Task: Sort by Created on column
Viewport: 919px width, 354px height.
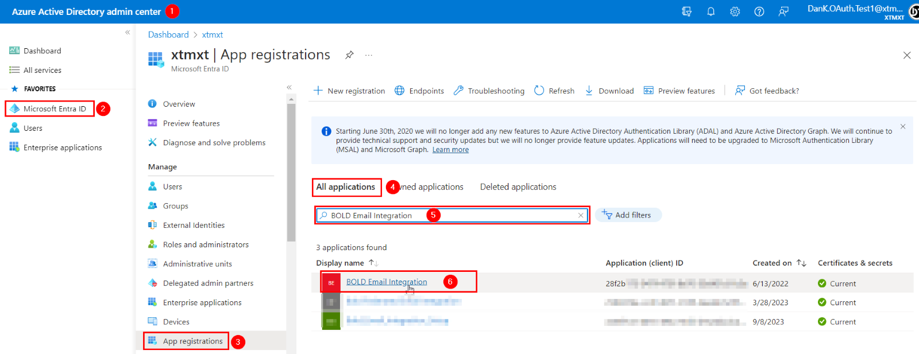Action: [x=779, y=263]
